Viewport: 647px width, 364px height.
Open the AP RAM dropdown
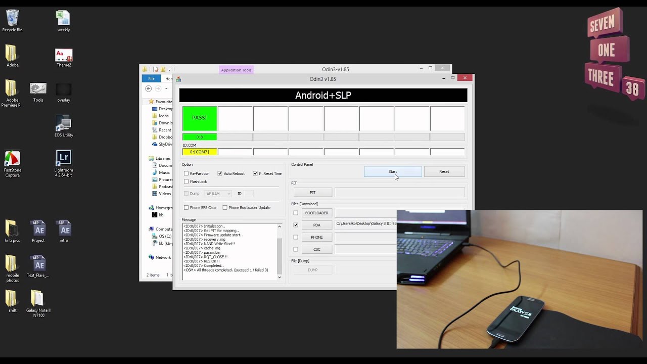[x=218, y=194]
